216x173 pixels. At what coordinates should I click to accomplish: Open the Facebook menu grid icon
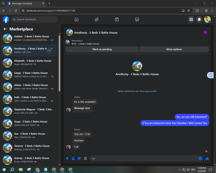tap(191, 19)
